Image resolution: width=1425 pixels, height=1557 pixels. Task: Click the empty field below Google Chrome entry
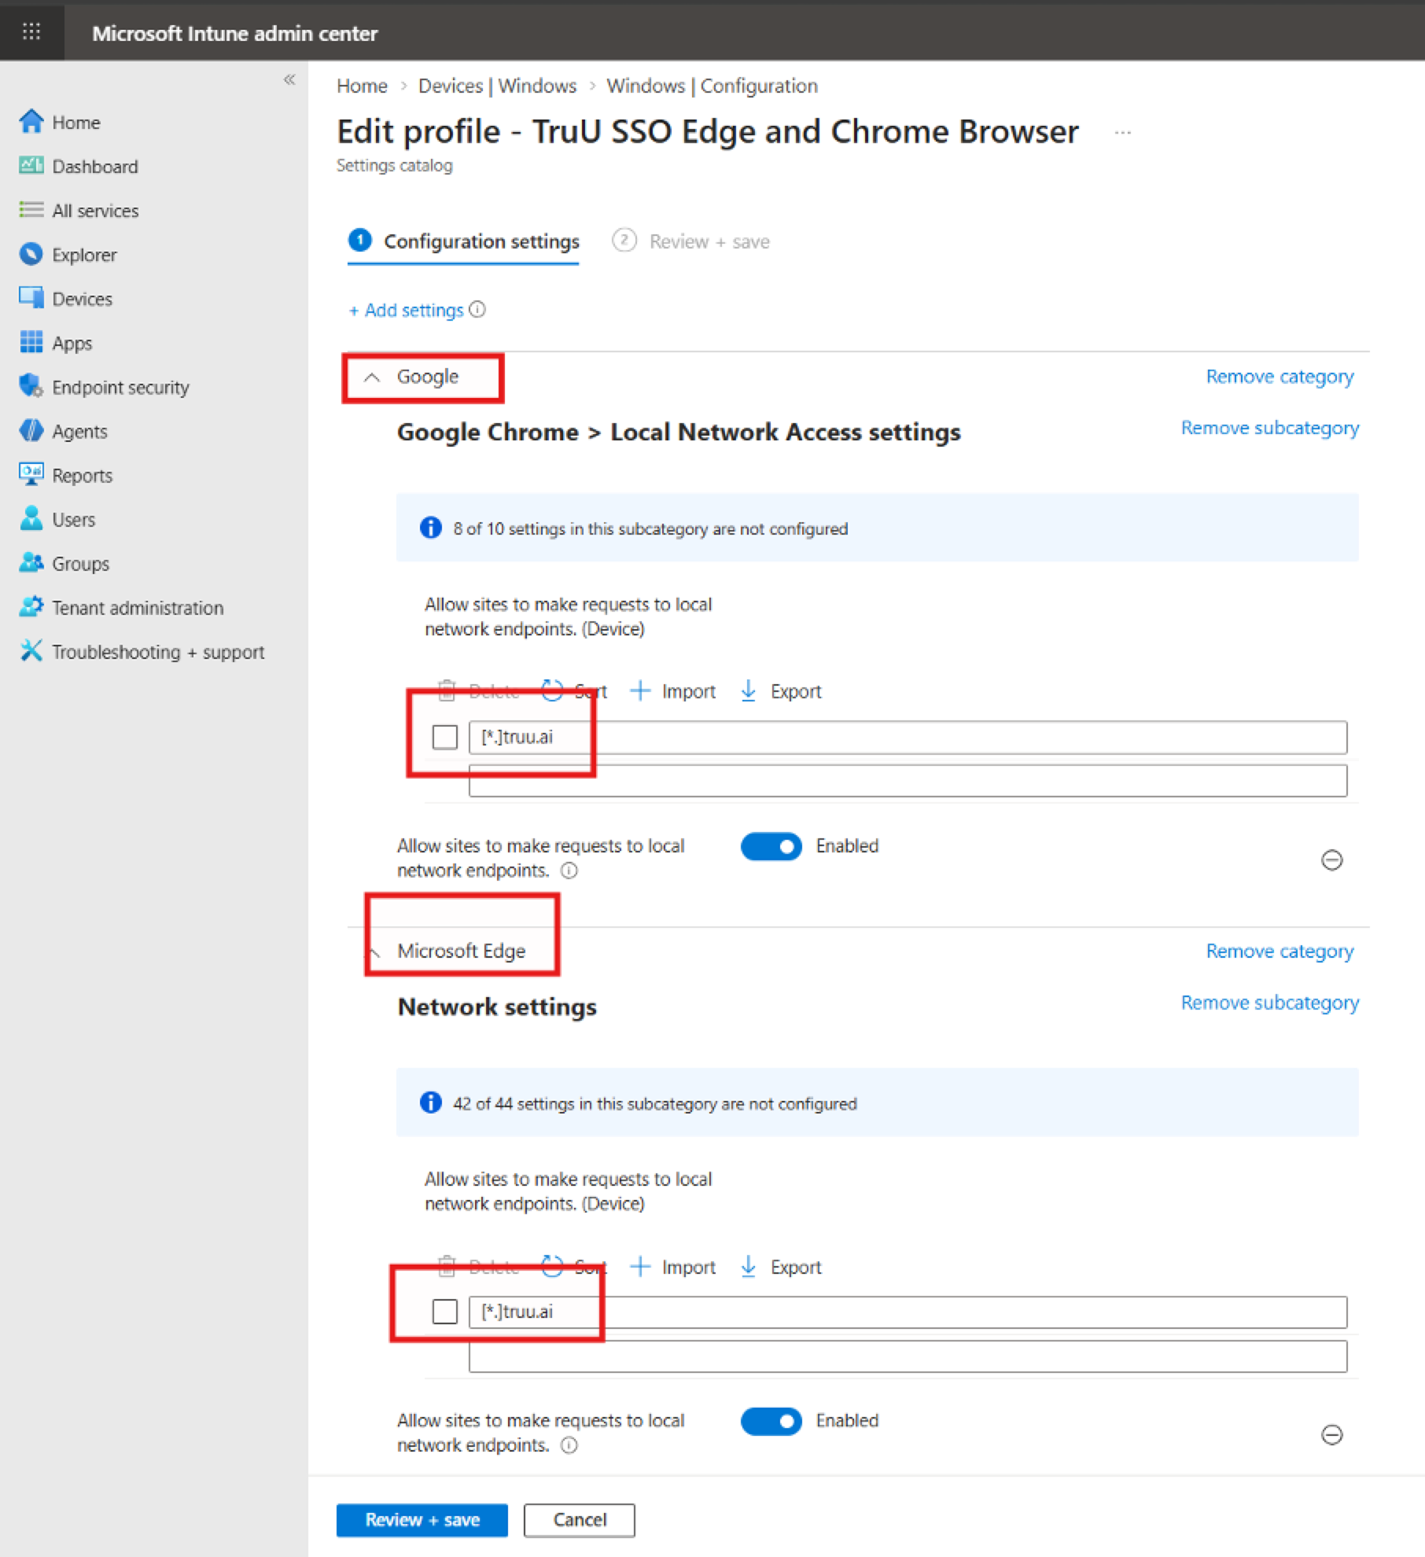click(908, 781)
